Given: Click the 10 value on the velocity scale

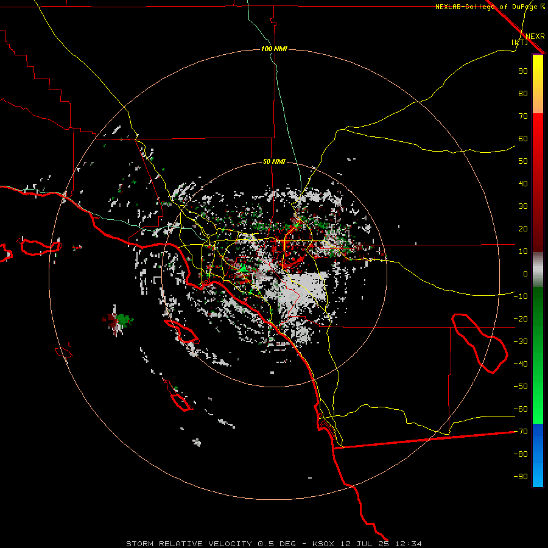Looking at the screenshot, I should [523, 251].
